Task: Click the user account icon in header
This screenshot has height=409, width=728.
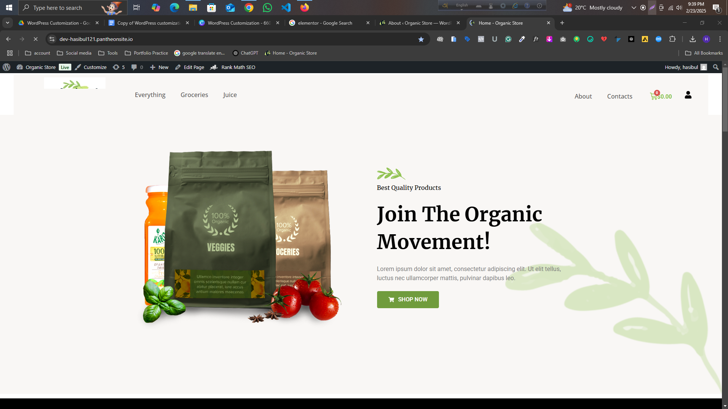Action: pyautogui.click(x=687, y=95)
